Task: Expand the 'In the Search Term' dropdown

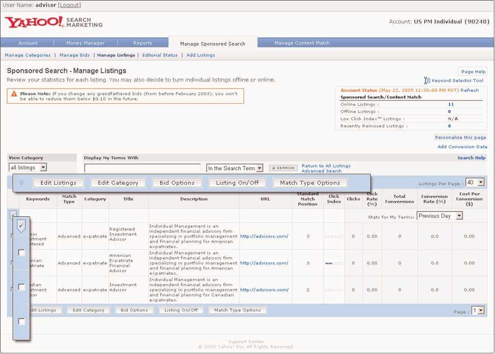Action: click(x=235, y=168)
